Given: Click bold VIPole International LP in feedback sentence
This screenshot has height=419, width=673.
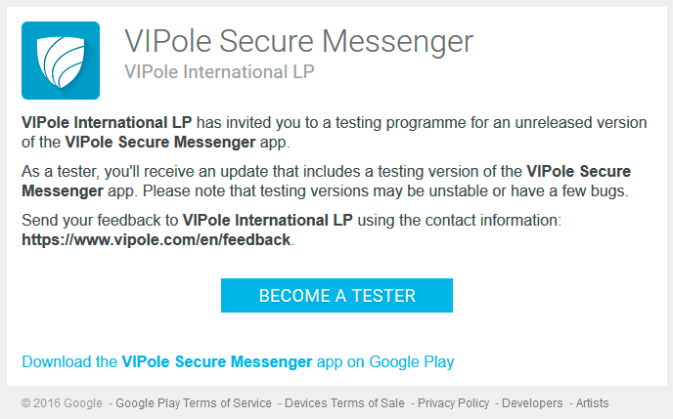Looking at the screenshot, I should click(267, 221).
